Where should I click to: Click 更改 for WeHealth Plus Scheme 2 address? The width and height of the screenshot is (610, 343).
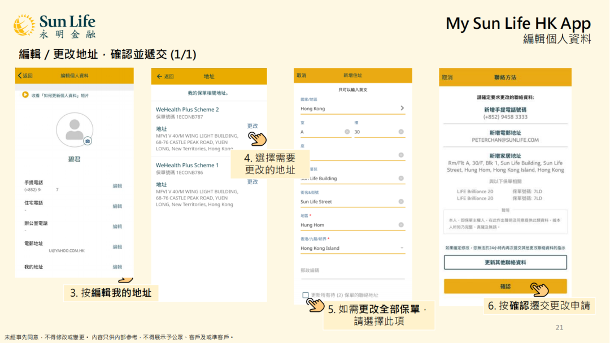tap(252, 126)
